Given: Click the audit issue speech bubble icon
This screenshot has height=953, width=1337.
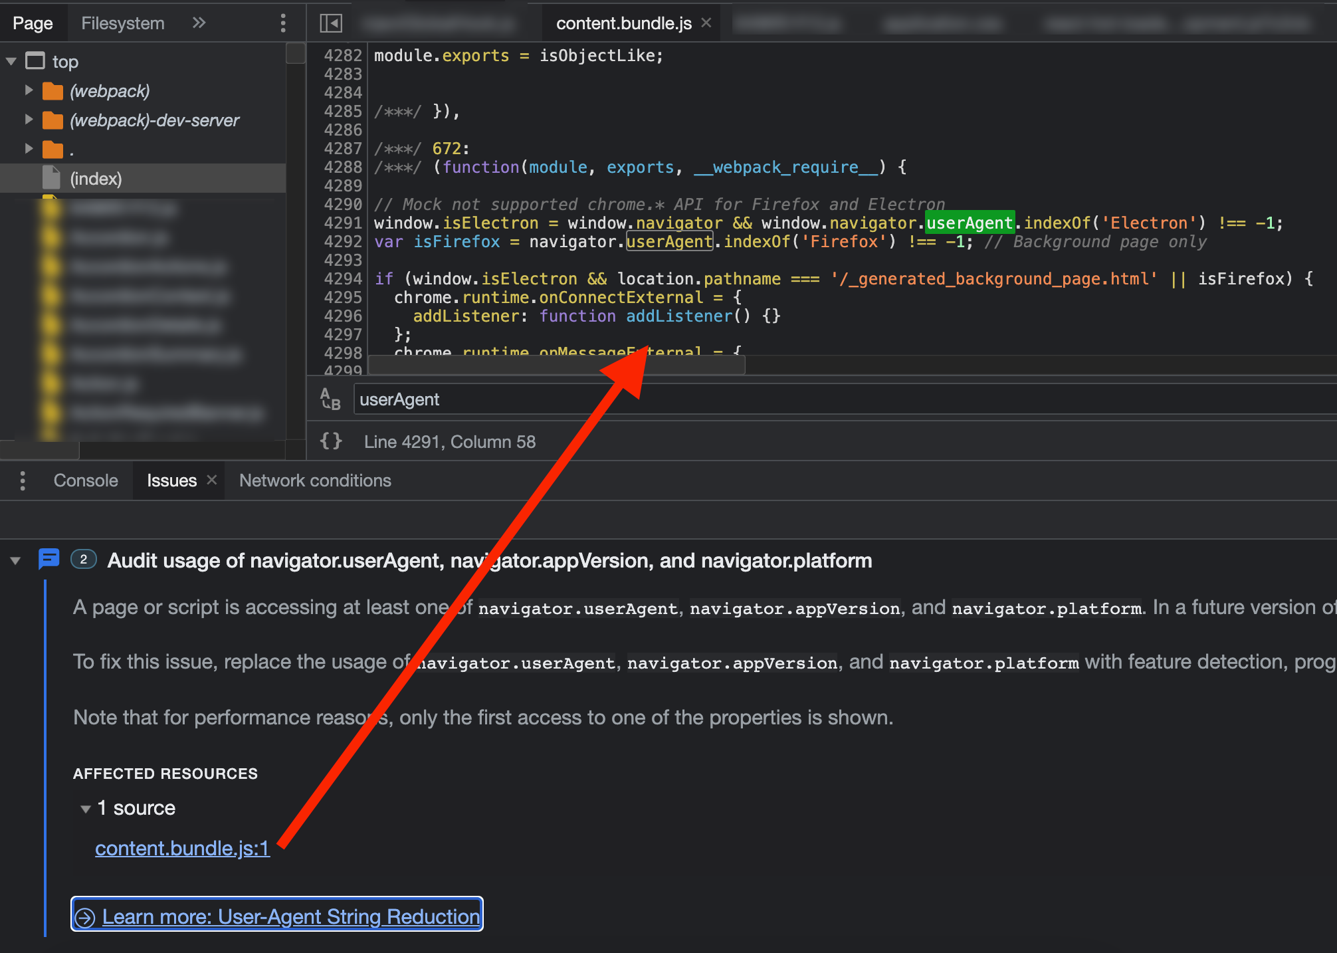Looking at the screenshot, I should [49, 560].
